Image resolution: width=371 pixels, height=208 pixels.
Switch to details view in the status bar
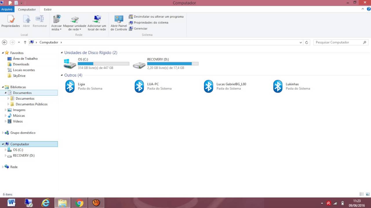point(361,194)
